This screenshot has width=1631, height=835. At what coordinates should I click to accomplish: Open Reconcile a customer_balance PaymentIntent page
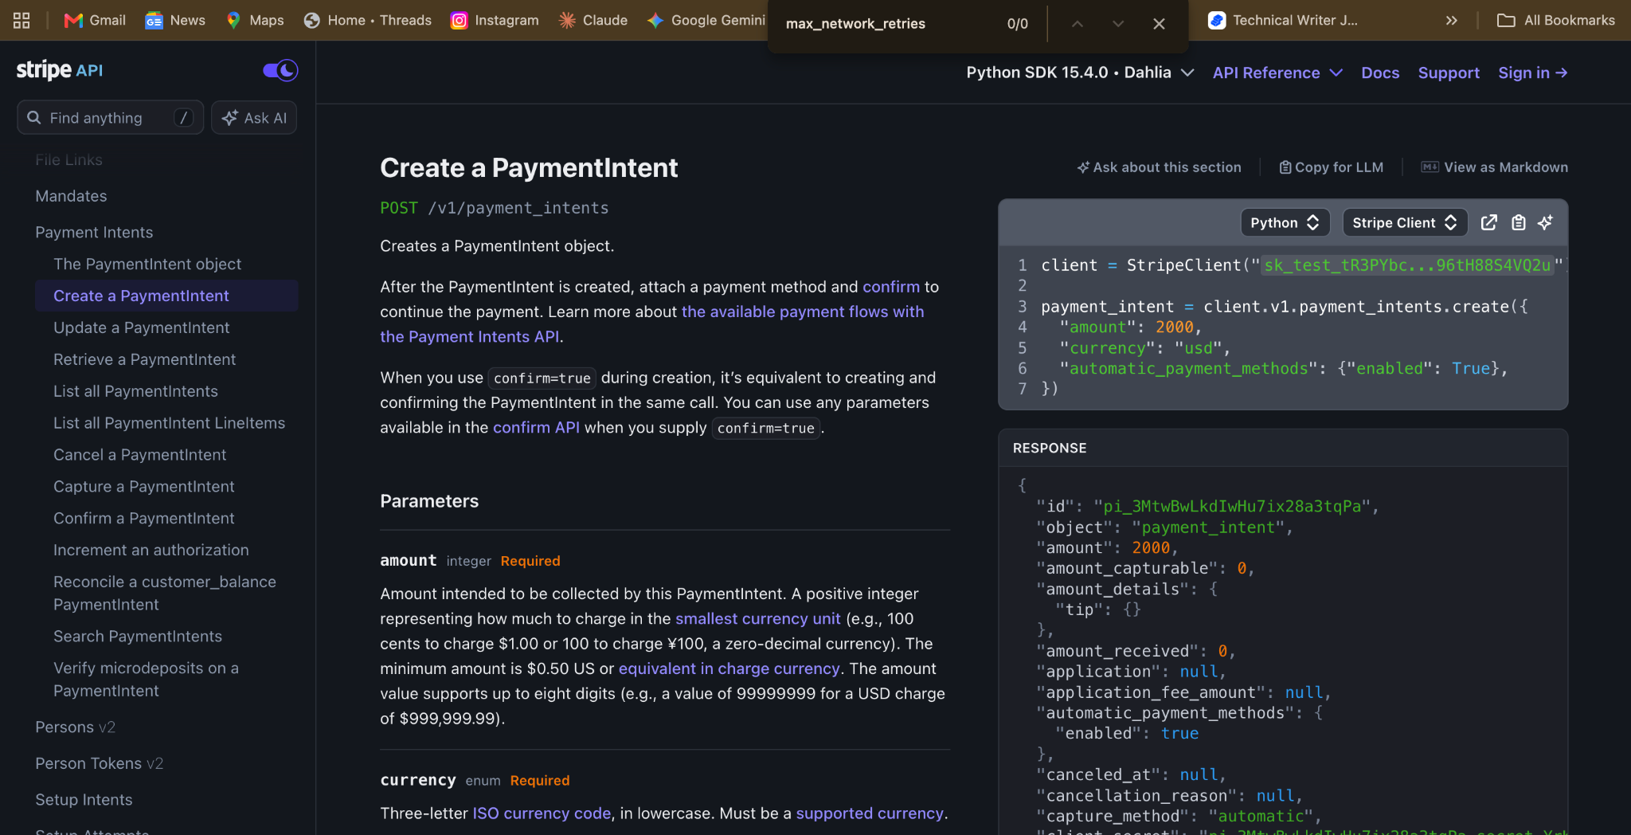165,594
